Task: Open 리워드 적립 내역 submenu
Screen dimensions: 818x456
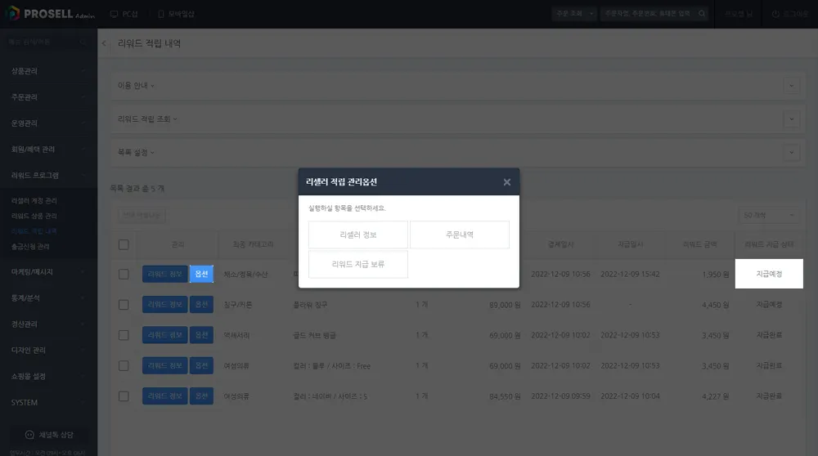Action: point(34,231)
